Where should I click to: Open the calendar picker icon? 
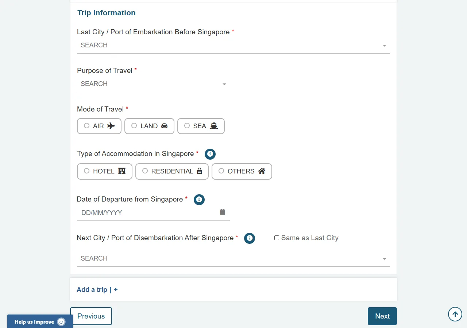point(223,212)
